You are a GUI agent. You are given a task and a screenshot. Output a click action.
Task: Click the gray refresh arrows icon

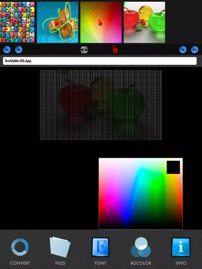[x=84, y=50]
